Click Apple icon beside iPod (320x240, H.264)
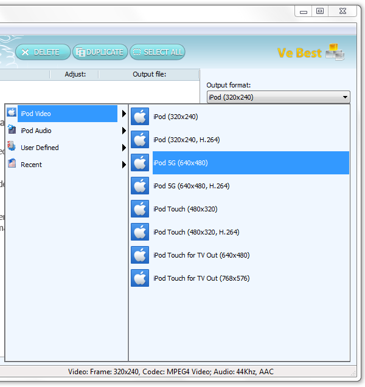 coord(140,140)
